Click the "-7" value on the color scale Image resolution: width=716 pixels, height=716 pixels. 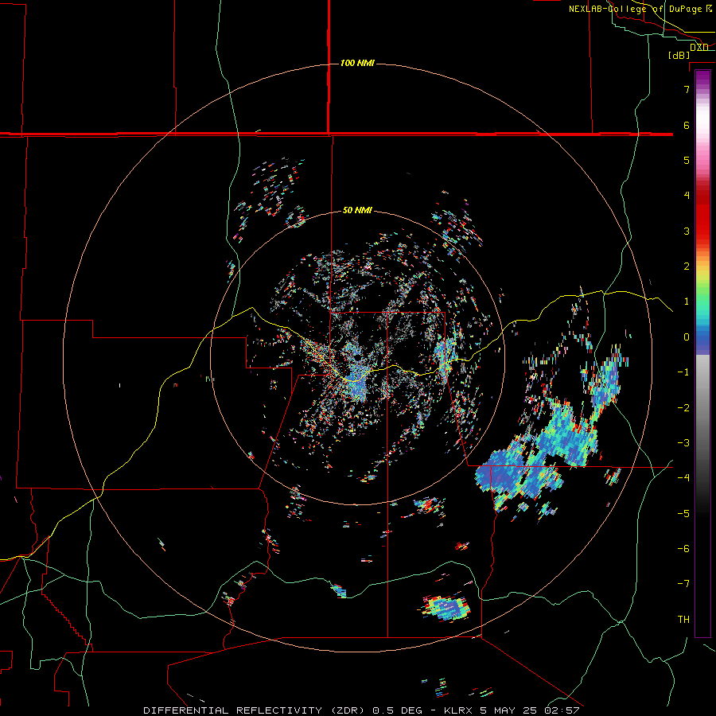(x=683, y=584)
